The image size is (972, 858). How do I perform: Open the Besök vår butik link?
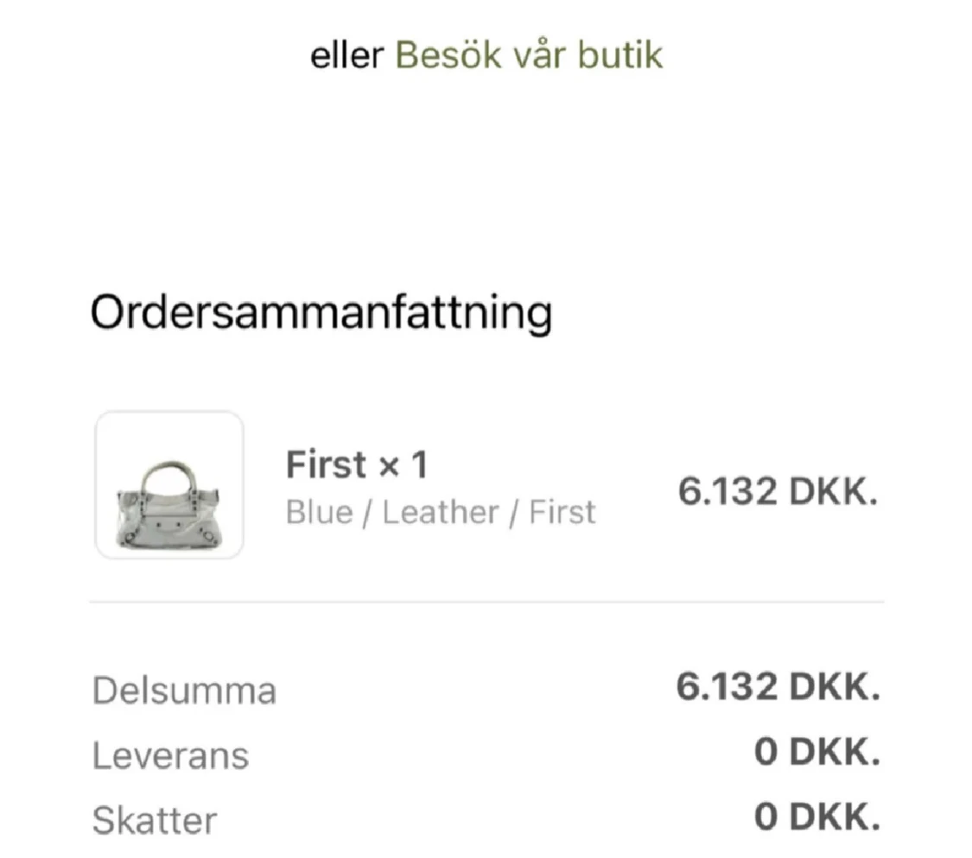click(x=529, y=55)
